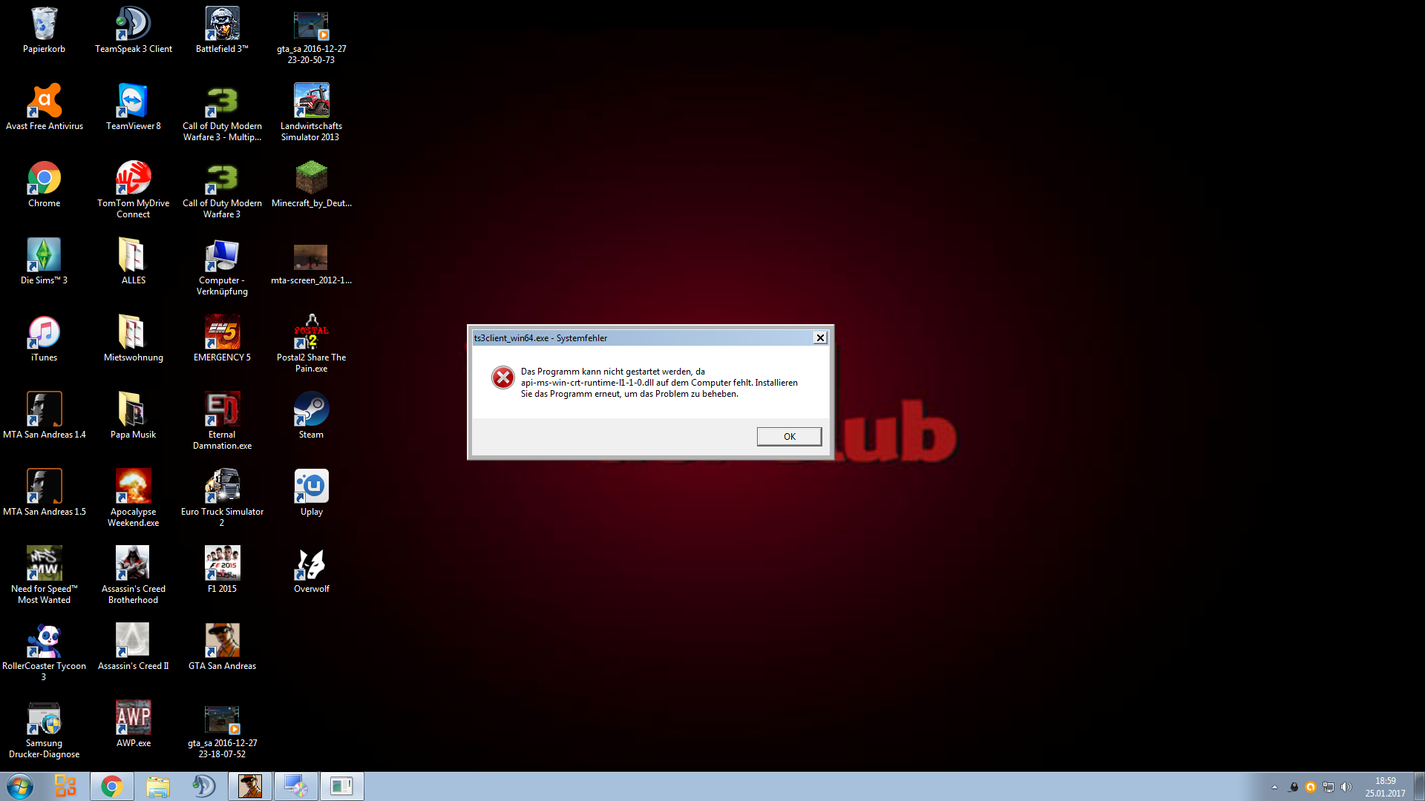Switch to GTA San Andreas taskbar item
The image size is (1425, 801).
(x=250, y=786)
